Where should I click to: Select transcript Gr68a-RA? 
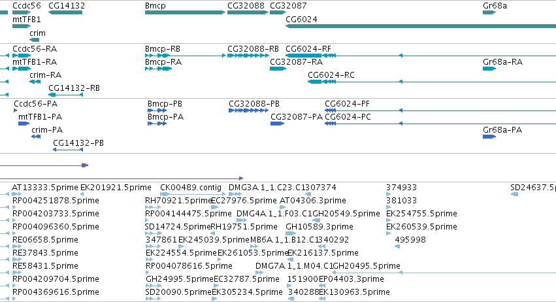click(502, 61)
